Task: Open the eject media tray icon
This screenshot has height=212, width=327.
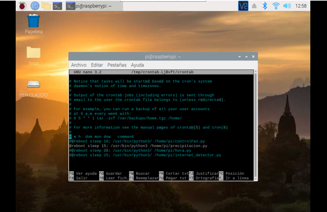Action: point(254,6)
